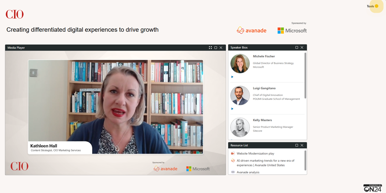Enter fullscreen mode in Media Player
Screen dimensions: 386x193
(x=210, y=48)
